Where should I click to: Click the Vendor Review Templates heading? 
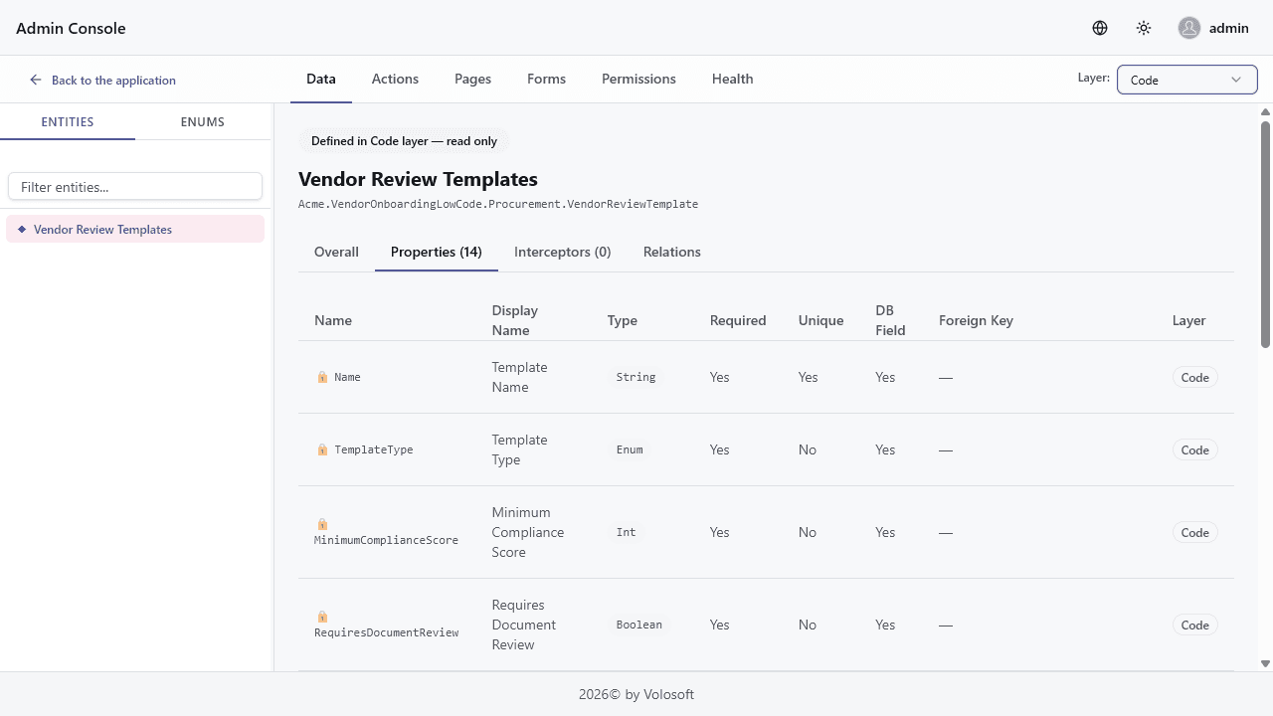click(x=418, y=179)
